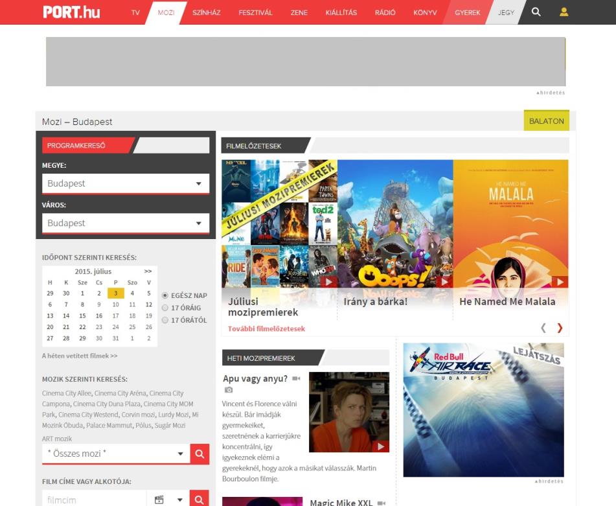This screenshot has width=616, height=506.
Task: Open the user account profile icon
Action: (564, 12)
